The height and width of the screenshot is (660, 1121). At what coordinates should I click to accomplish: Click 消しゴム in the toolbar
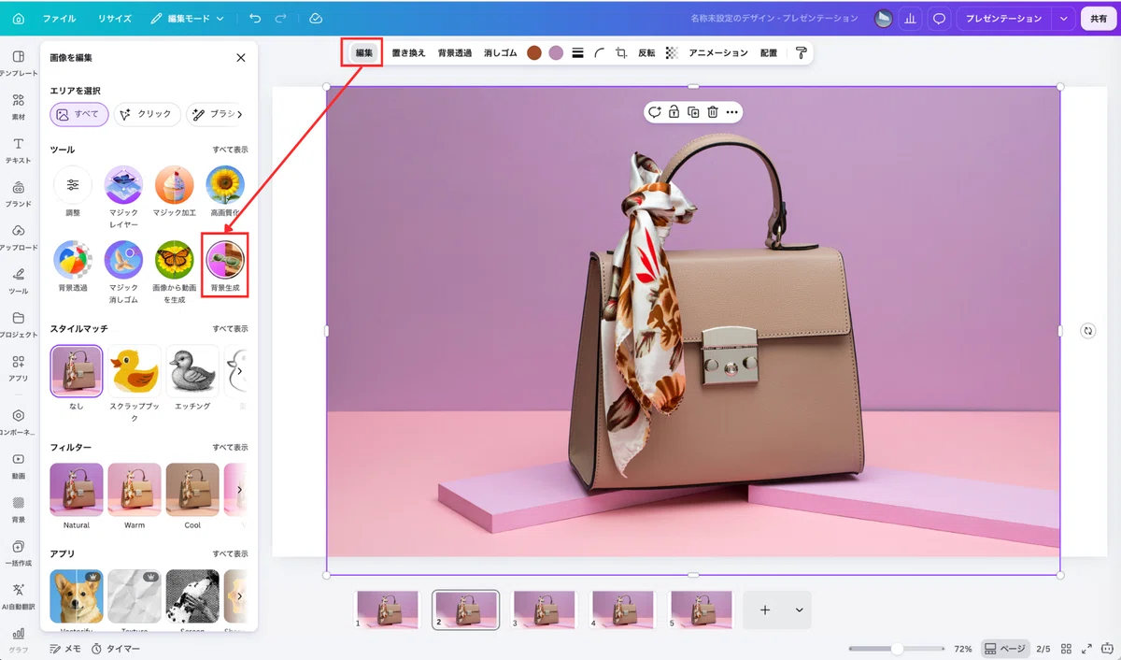[x=500, y=53]
